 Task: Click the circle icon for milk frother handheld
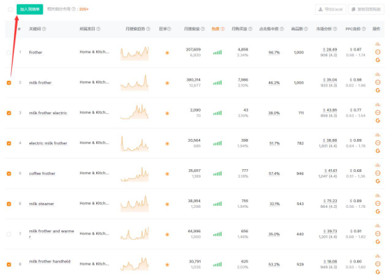377,264
